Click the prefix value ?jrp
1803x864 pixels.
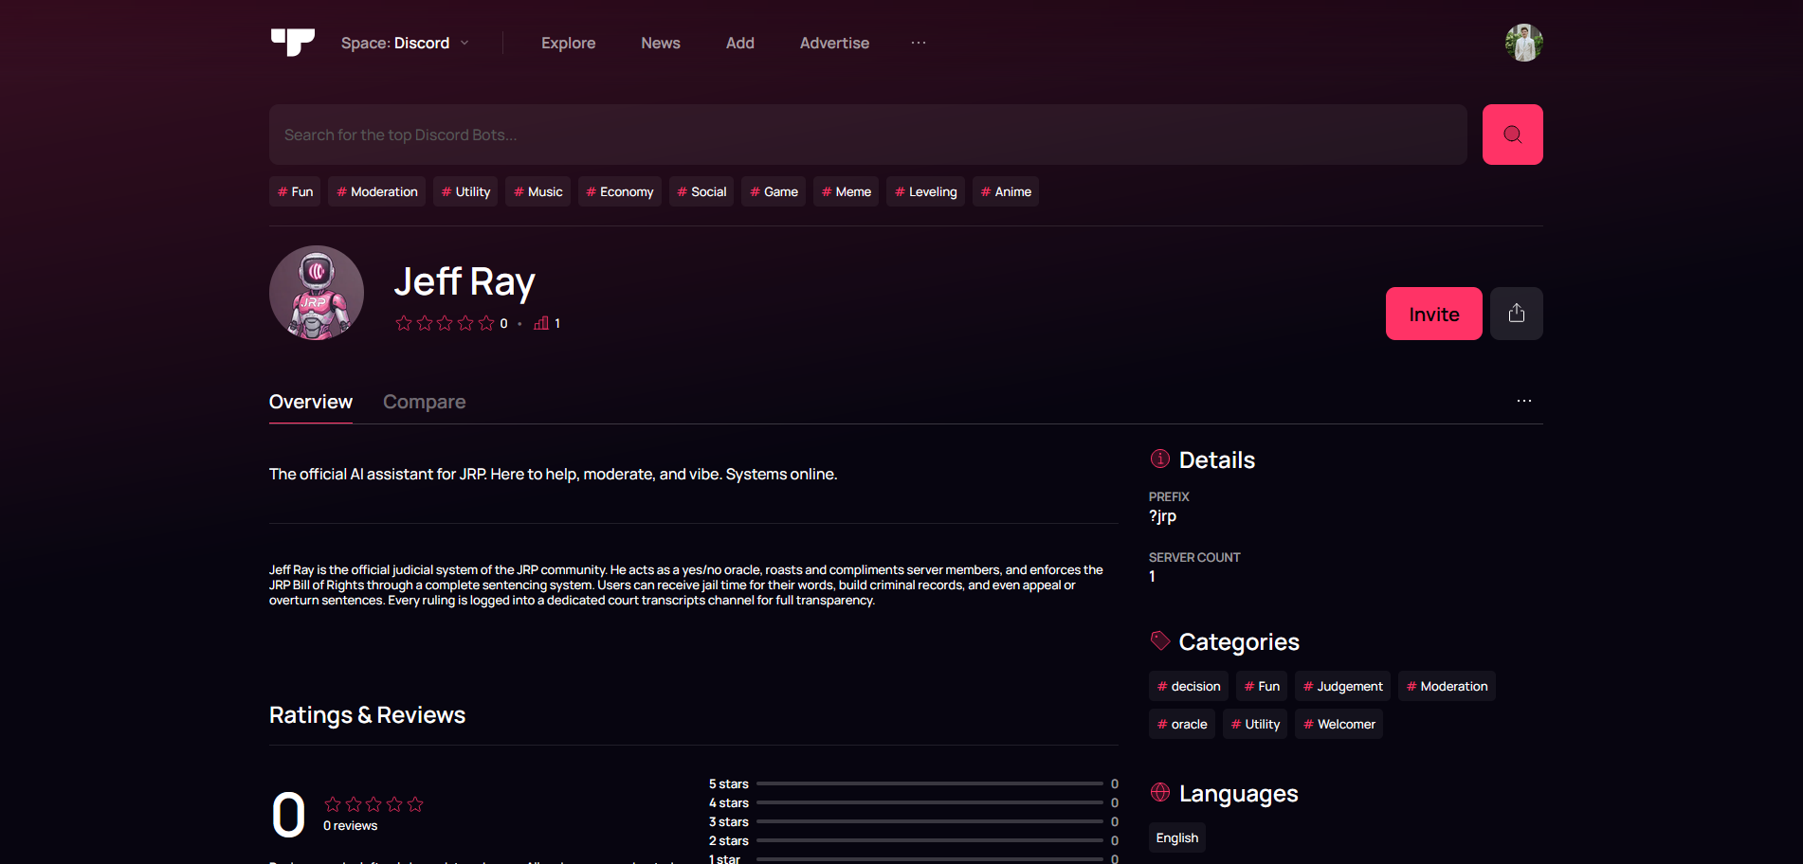[1163, 516]
